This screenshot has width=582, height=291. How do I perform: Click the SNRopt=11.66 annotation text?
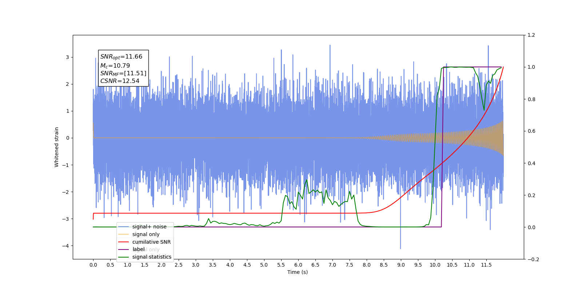coord(121,57)
